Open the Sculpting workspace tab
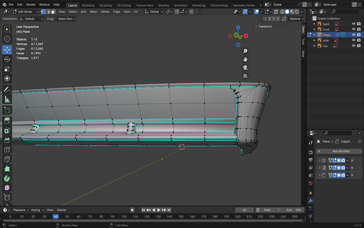Screen dimensions: 364x228 pyautogui.click(x=105, y=5)
